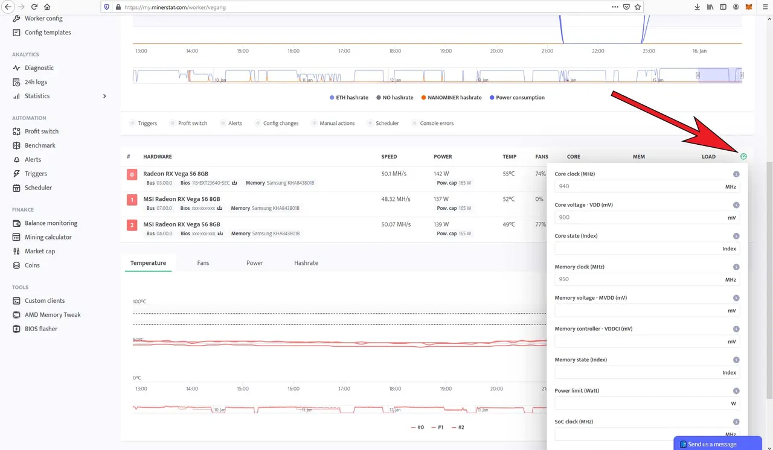Open Worker config in the sidebar
This screenshot has height=450, width=773.
[43, 19]
